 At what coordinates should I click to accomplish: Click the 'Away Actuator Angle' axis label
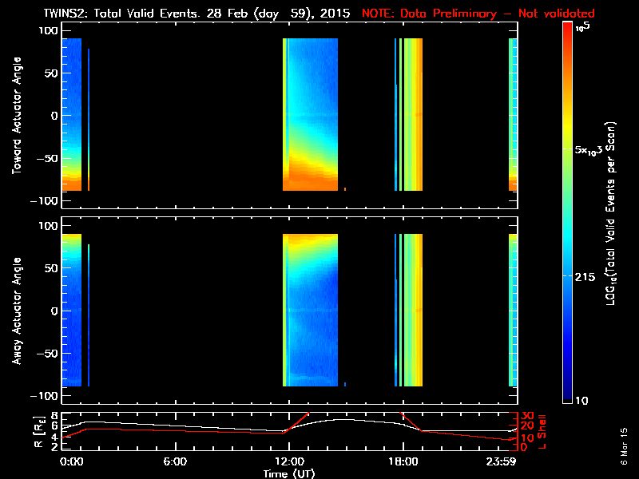click(x=16, y=311)
